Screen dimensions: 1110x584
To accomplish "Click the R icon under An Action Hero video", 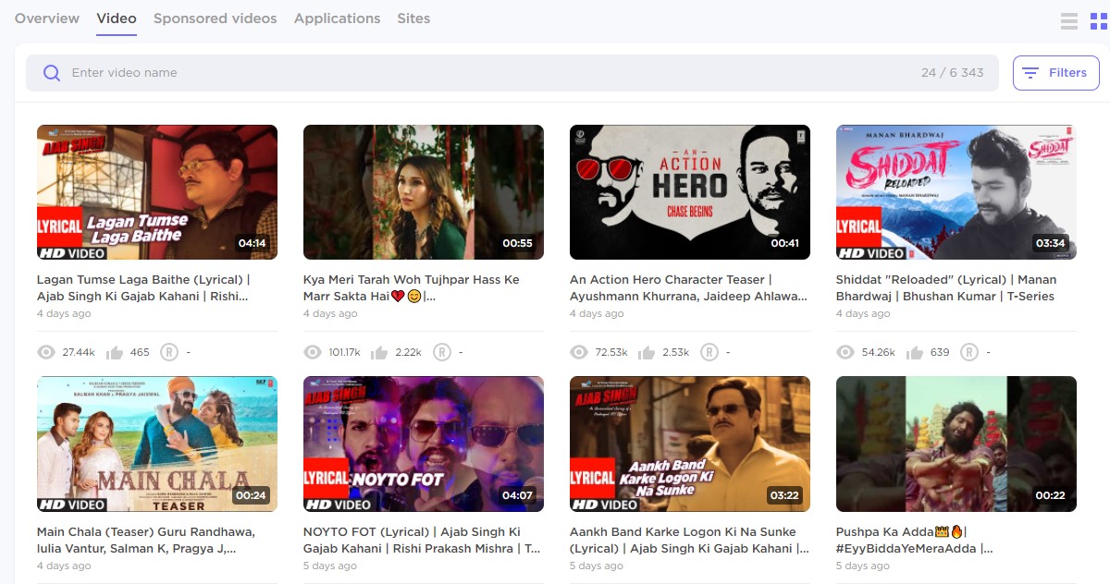I will click(x=709, y=352).
